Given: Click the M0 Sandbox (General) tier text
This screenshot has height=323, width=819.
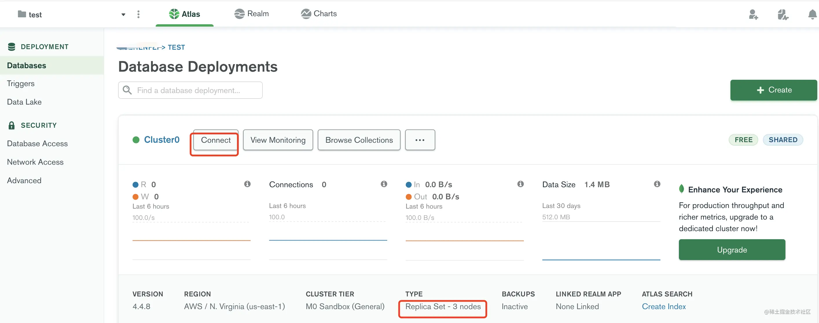Looking at the screenshot, I should pos(345,307).
